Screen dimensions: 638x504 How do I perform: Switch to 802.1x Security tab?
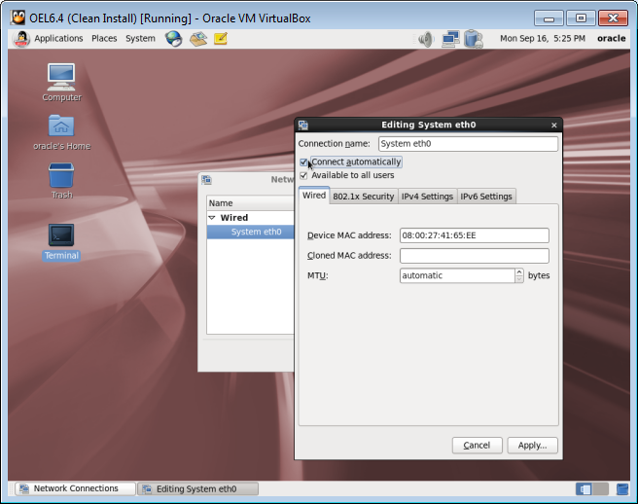[x=364, y=197]
